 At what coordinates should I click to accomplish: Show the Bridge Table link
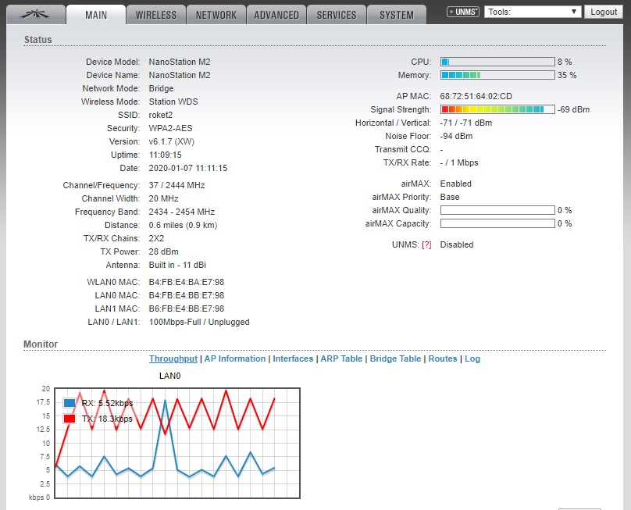pos(395,358)
